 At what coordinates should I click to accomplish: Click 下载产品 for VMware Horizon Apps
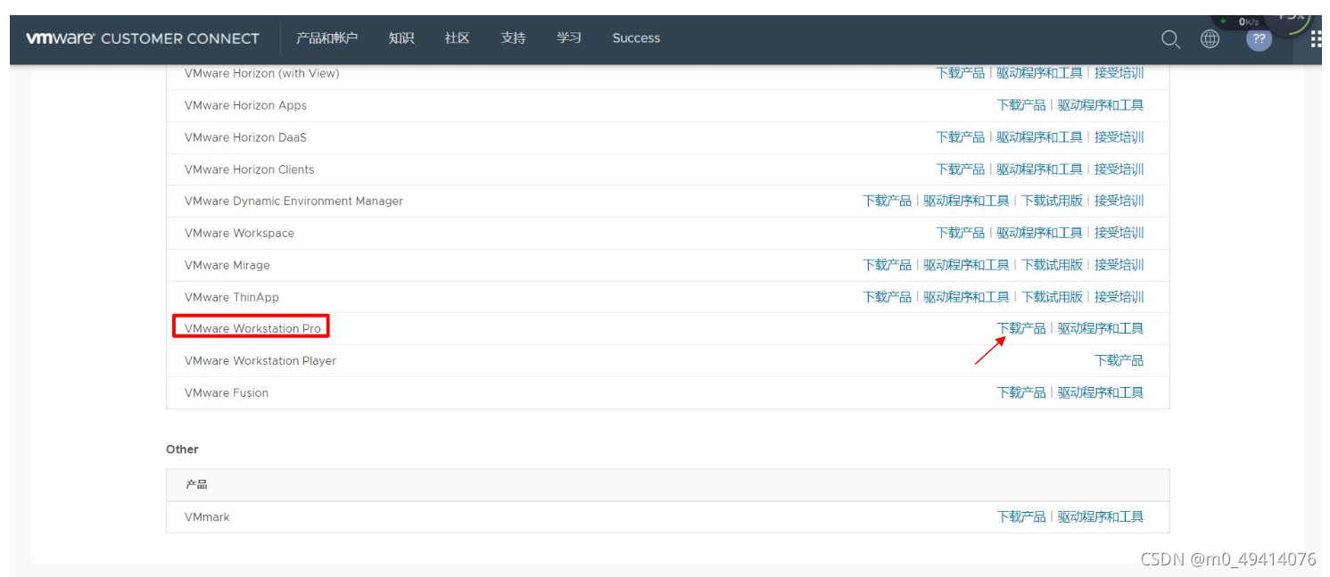(1021, 105)
